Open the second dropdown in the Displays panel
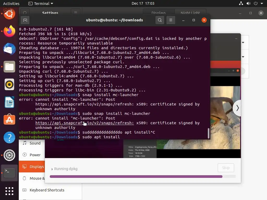The image size is (267, 200). [x=243, y=57]
